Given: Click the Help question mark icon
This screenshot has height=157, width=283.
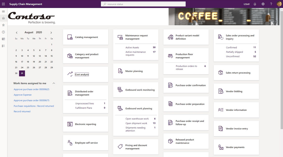Looking at the screenshot, I should [x=271, y=4].
